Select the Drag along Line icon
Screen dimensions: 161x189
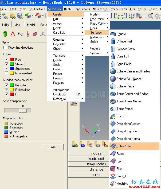pos(113,131)
